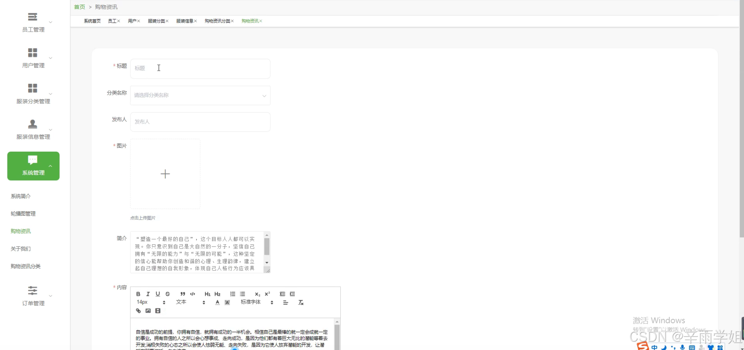The width and height of the screenshot is (744, 350).
Task: Expand the 员工管理 sidebar menu
Action: 33,22
